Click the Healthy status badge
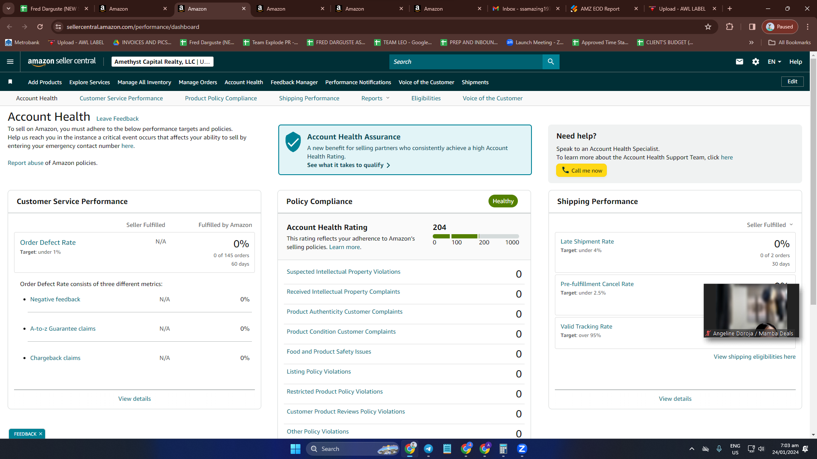The height and width of the screenshot is (459, 817). coord(503,201)
